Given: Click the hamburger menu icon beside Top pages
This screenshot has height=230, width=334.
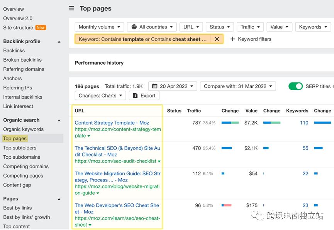Looking at the screenshot, I should tap(71, 8).
